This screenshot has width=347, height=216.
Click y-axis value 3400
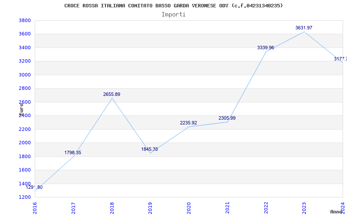[x=25, y=48]
